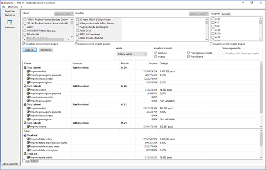Click the Reimposta button
Viewport: 266px width, 170px height.
point(46,50)
